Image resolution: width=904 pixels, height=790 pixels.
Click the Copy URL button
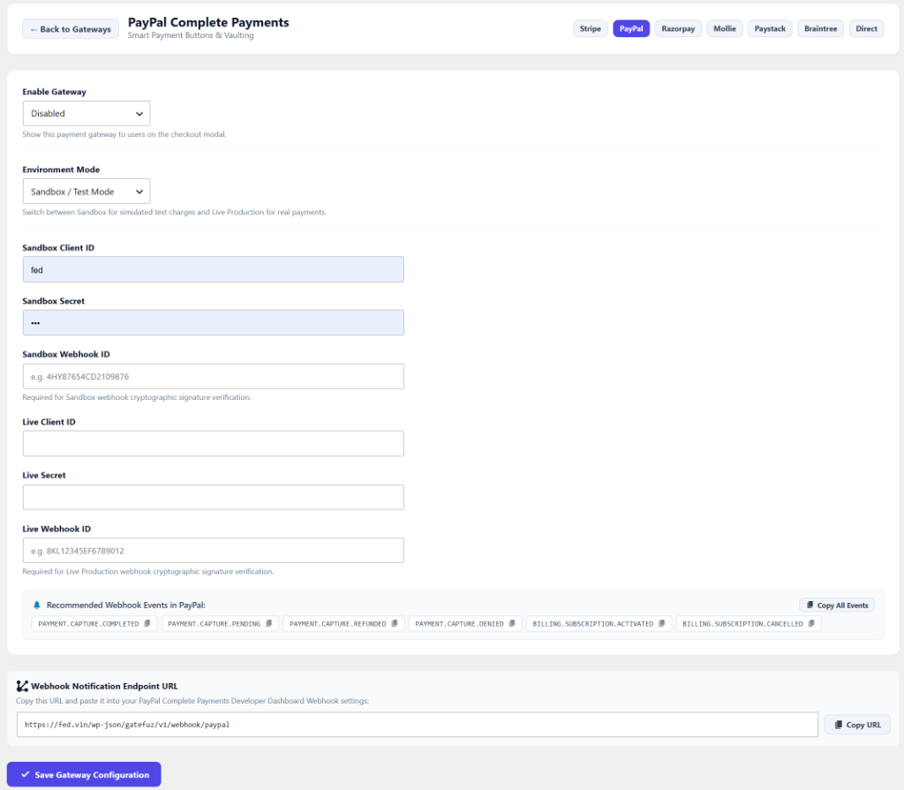click(x=857, y=725)
